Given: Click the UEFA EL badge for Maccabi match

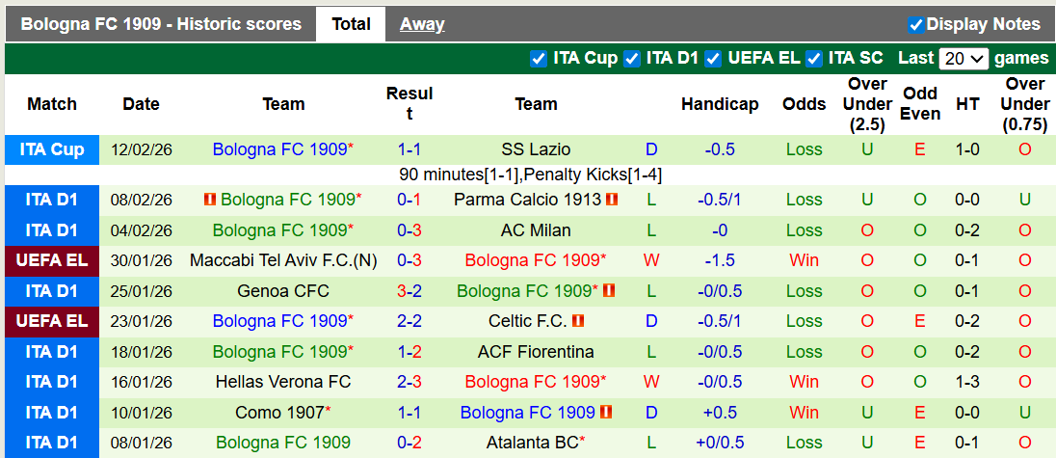Looking at the screenshot, I should (52, 260).
